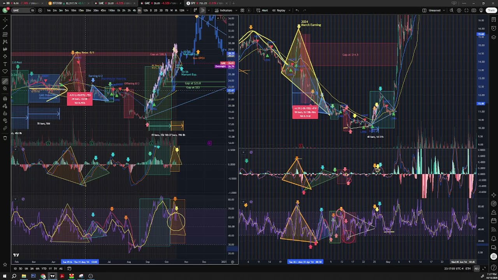This screenshot has height=280, width=498.
Task: Undo the last chart action
Action: pos(297,10)
